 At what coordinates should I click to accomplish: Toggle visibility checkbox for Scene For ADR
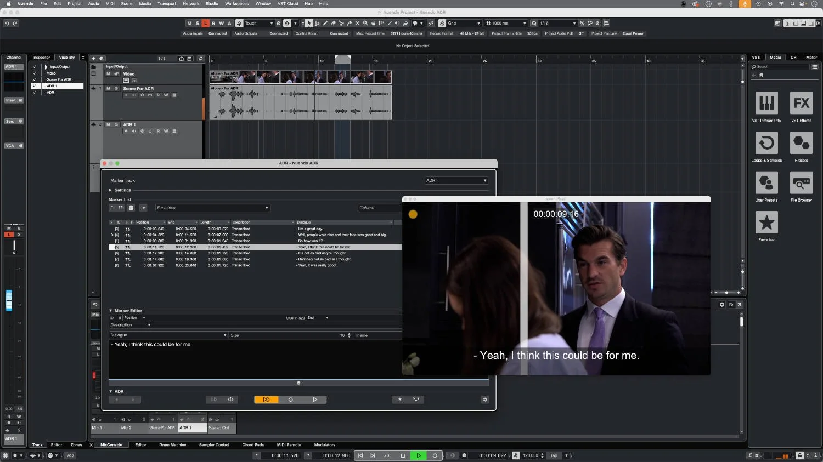pos(35,79)
